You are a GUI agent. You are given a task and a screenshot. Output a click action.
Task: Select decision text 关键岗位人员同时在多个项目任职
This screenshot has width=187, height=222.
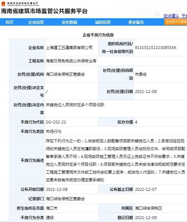75,105
